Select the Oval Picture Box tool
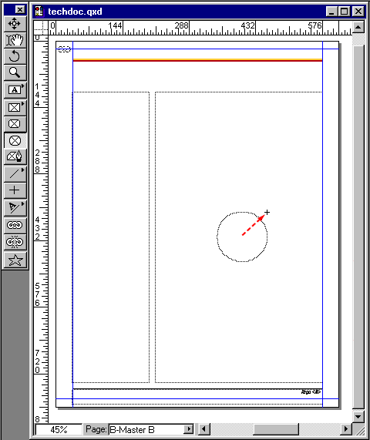This screenshot has height=440, width=370. coord(15,140)
